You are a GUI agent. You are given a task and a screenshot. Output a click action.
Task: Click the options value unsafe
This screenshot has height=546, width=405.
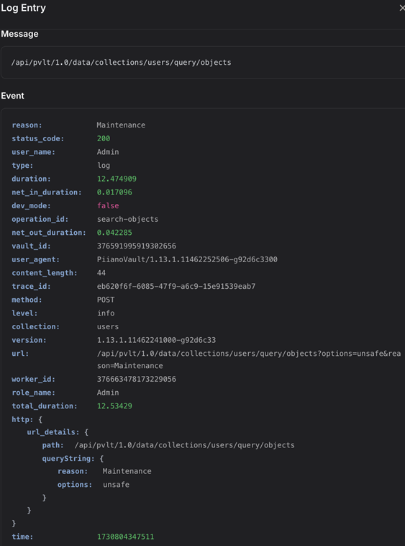116,484
